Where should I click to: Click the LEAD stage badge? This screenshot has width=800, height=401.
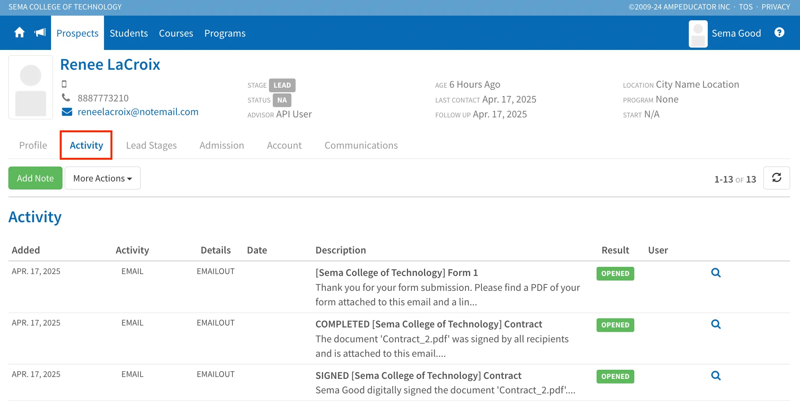click(x=282, y=85)
